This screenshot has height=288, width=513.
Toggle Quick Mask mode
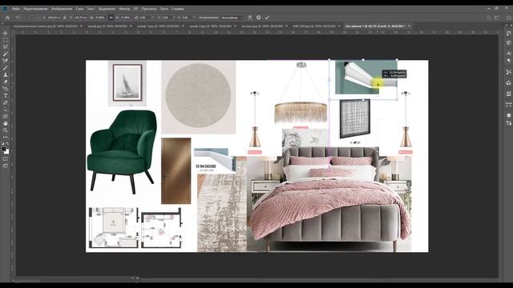pos(6,159)
